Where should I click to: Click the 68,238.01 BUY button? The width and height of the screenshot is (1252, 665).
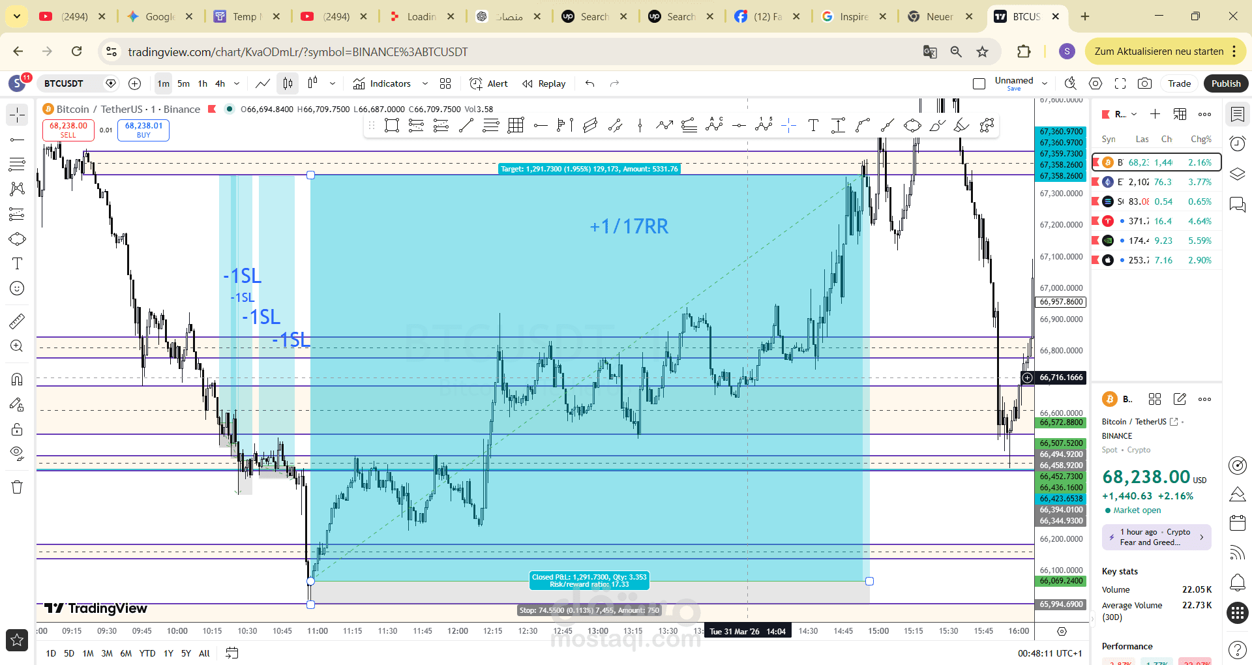[x=143, y=130]
